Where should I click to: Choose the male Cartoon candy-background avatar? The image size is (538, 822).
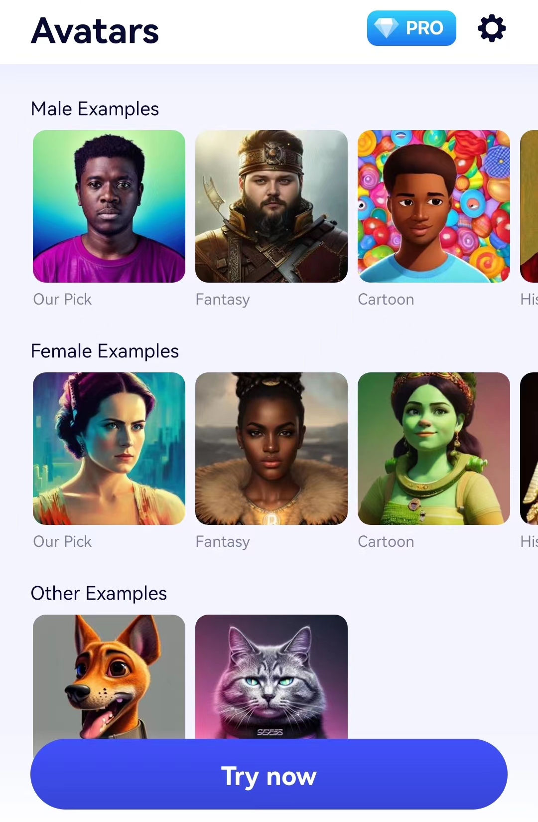click(434, 206)
